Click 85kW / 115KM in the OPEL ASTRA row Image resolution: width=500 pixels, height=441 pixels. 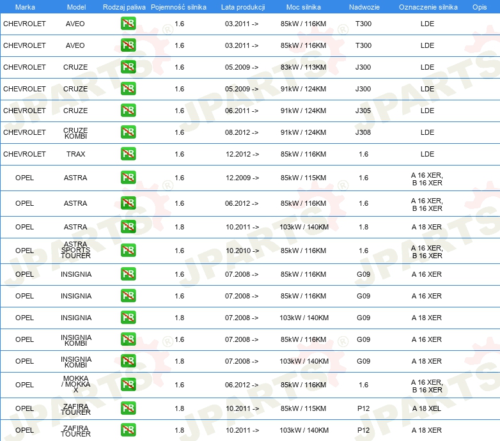click(303, 178)
